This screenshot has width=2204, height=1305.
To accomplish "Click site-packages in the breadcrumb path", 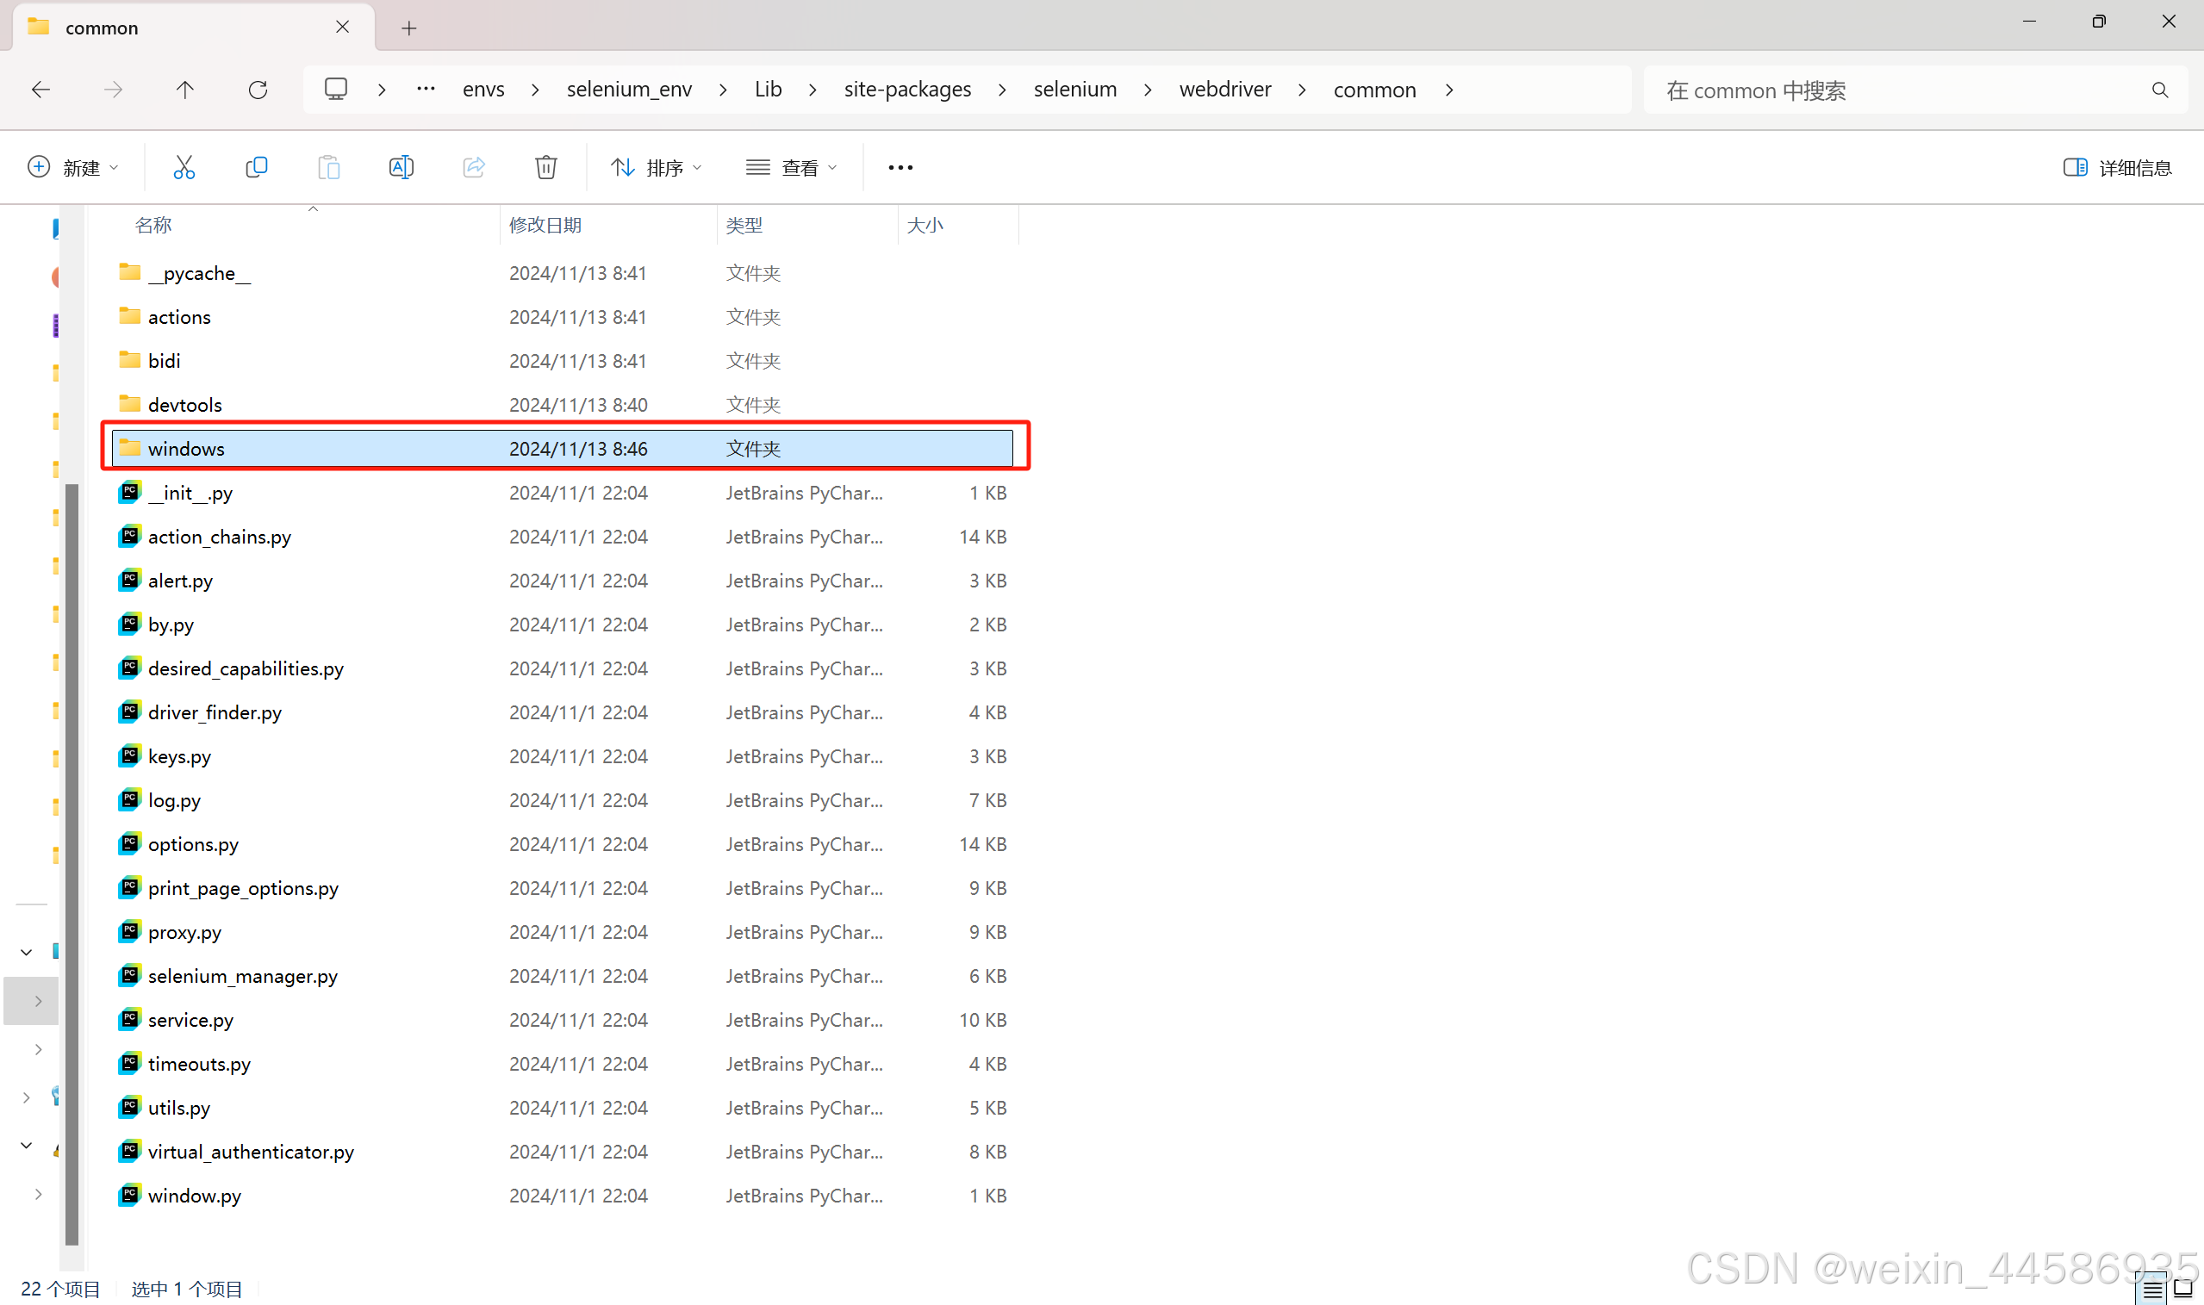I will (x=906, y=90).
